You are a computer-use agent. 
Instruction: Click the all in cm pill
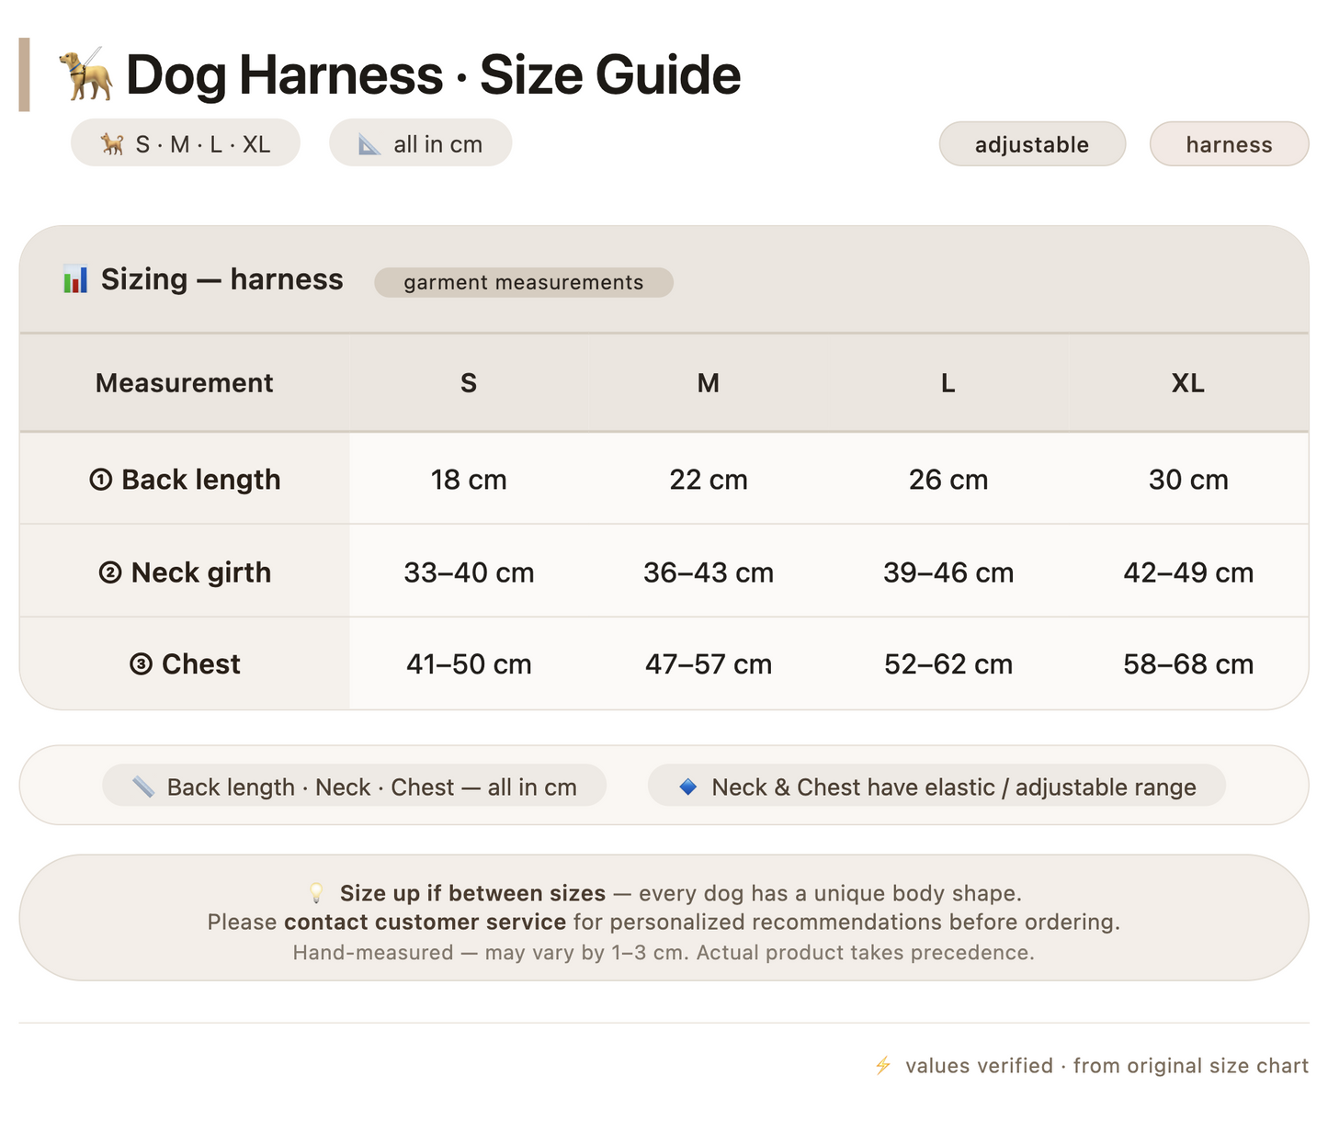pyautogui.click(x=421, y=143)
